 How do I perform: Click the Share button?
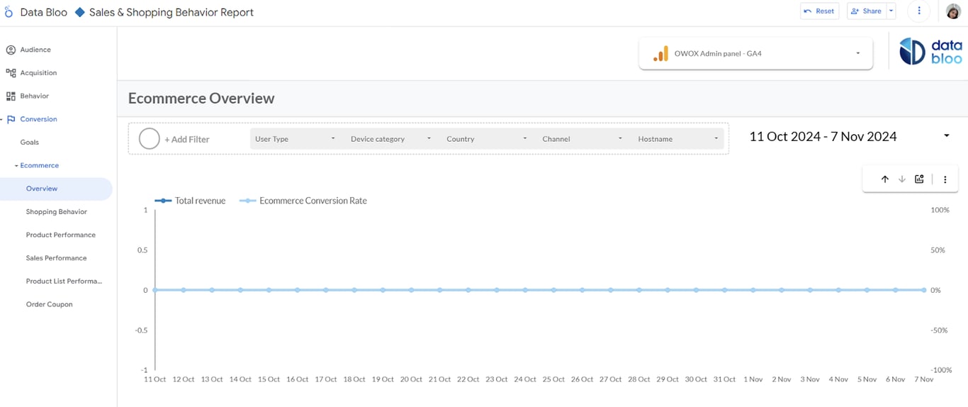[867, 11]
